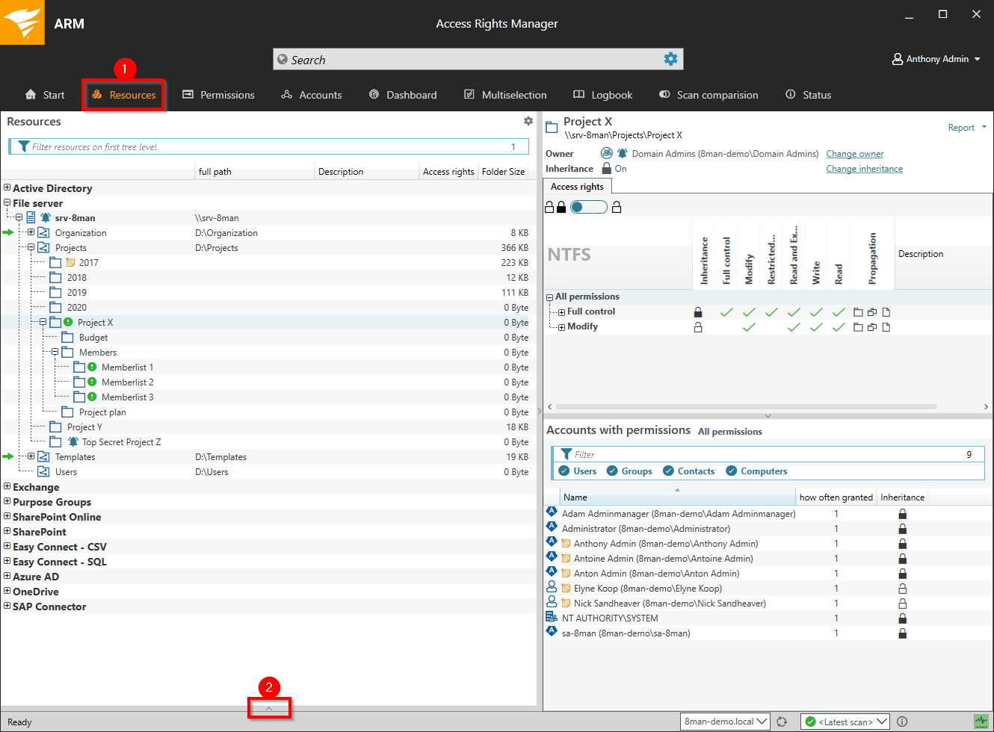Uncheck the Users filter checkbox

pos(564,471)
